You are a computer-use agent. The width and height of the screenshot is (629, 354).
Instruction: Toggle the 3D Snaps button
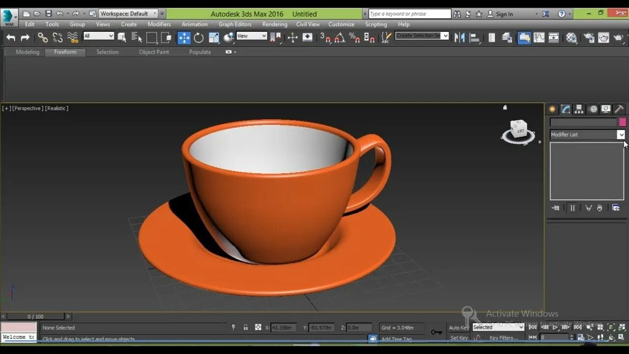point(325,37)
